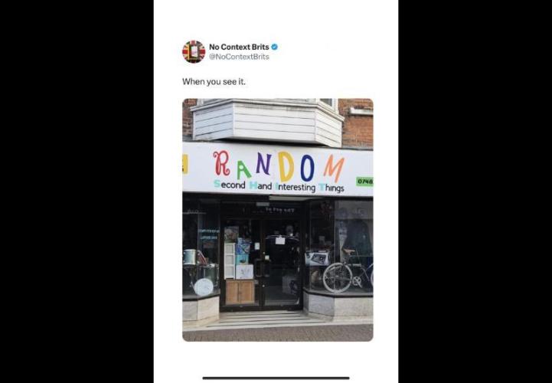
Task: Click the white bay window above the shop
Action: pyautogui.click(x=267, y=122)
